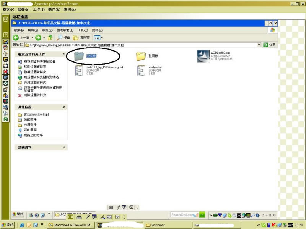Open 工作 menu in pcAnywhere Remote
Screen dimensions: 306x229
[x=39, y=10]
